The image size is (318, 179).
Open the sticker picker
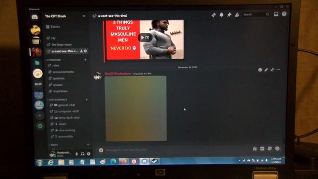point(269,149)
